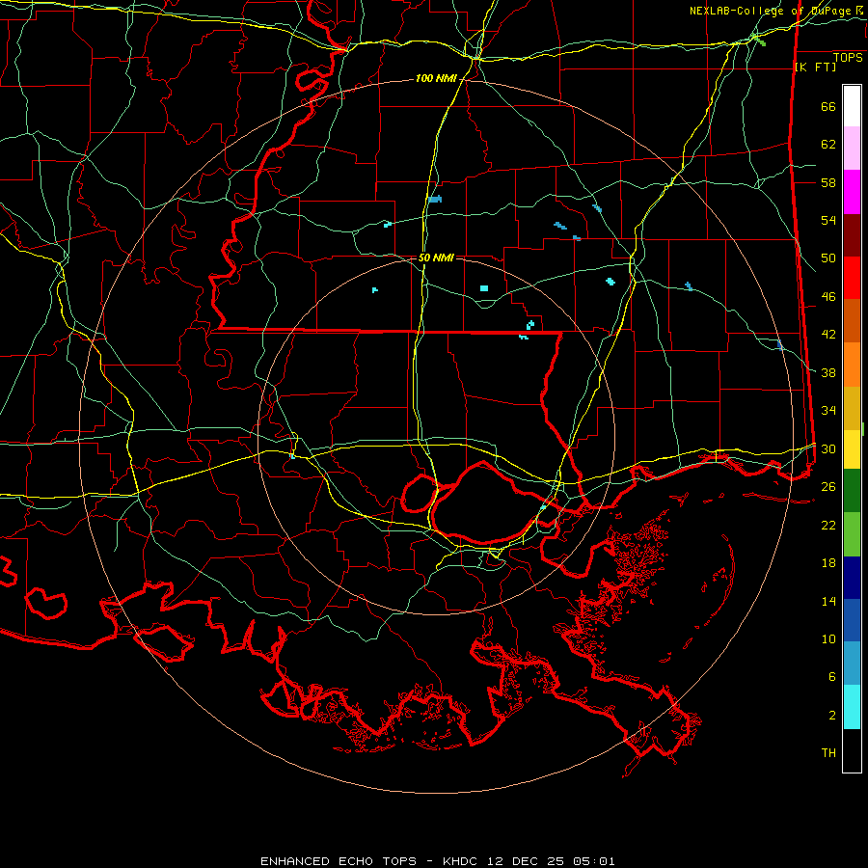This screenshot has width=868, height=868.
Task: Click the K FT units label
Action: click(815, 67)
